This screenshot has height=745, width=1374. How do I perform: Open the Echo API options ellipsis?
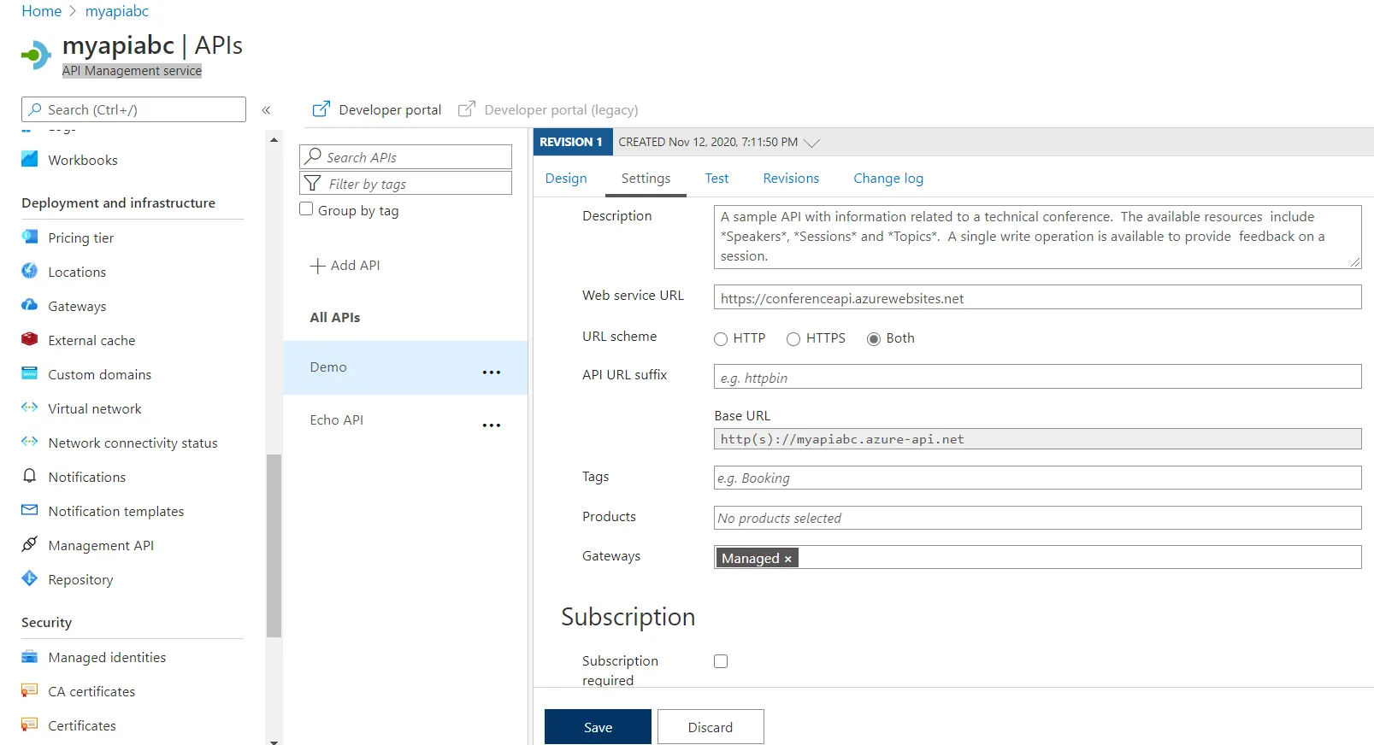(492, 425)
